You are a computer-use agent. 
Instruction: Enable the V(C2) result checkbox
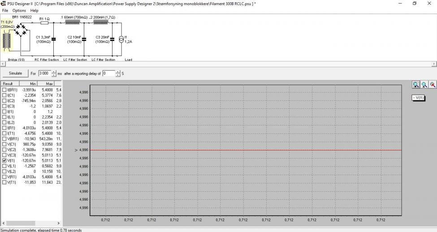[x=4, y=150]
